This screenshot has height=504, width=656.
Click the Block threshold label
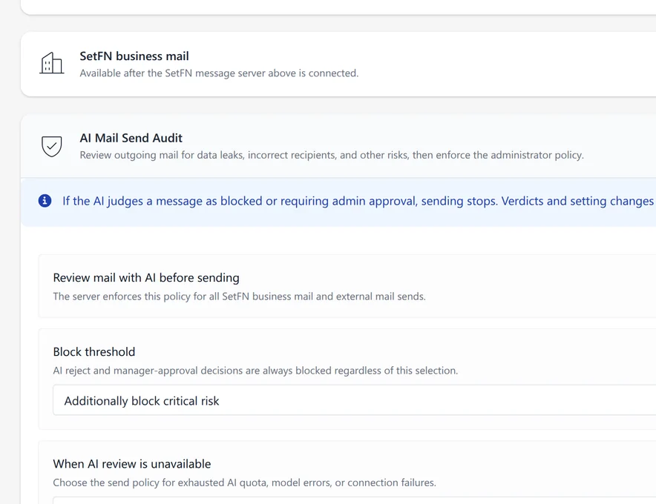pyautogui.click(x=94, y=352)
